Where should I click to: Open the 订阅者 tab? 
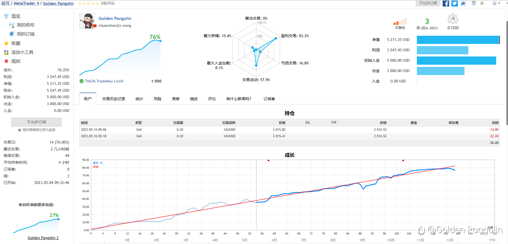(269, 99)
